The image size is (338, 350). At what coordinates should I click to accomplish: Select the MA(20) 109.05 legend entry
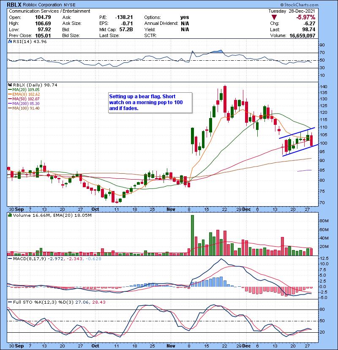click(x=24, y=89)
